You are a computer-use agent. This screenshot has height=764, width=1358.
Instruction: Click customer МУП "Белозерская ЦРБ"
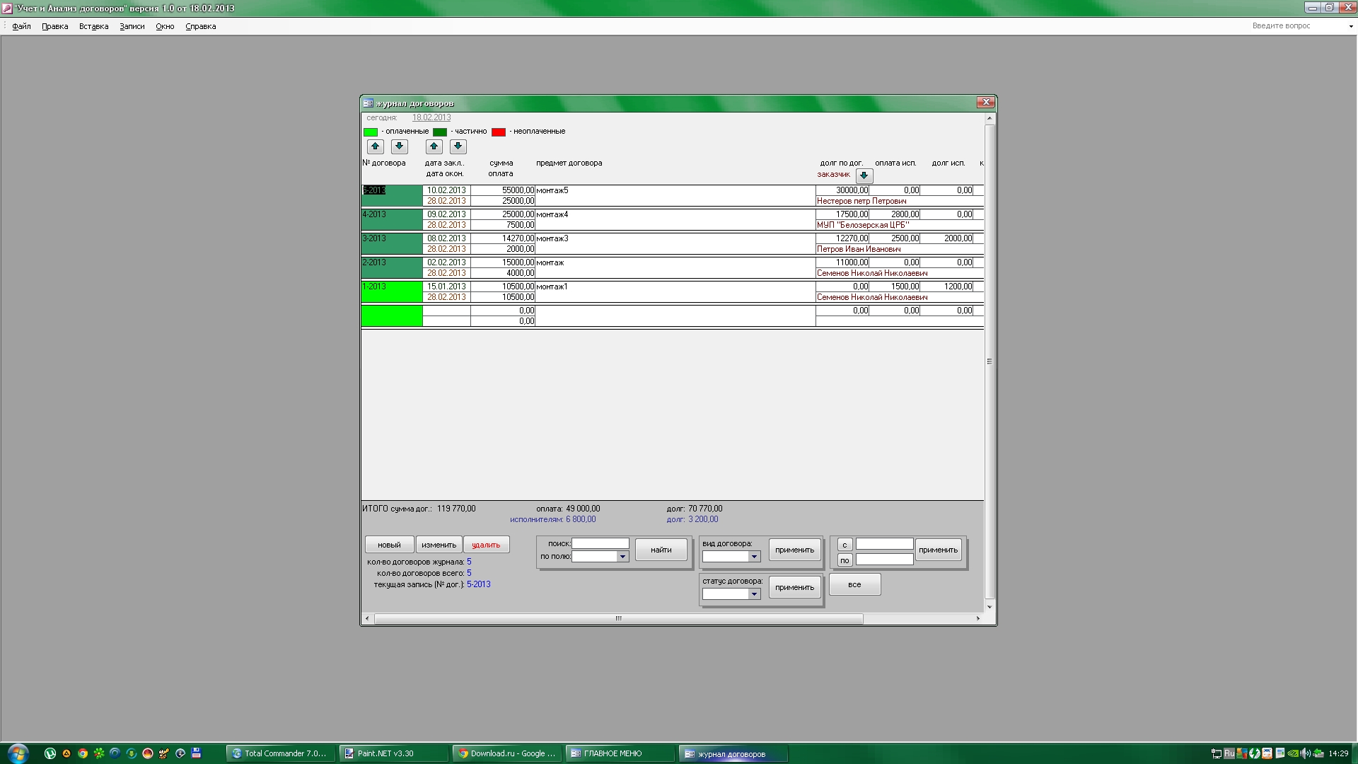coord(863,225)
